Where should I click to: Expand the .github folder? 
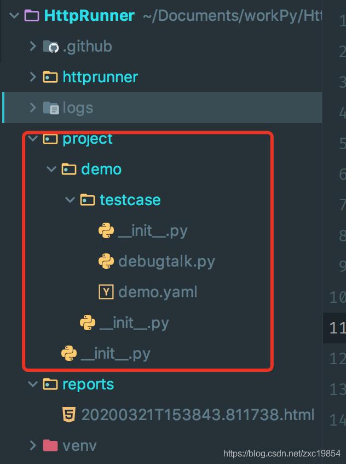pyautogui.click(x=33, y=47)
